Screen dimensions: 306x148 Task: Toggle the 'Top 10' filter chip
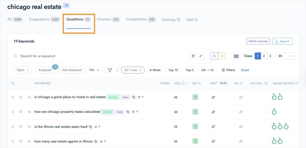coord(173,70)
